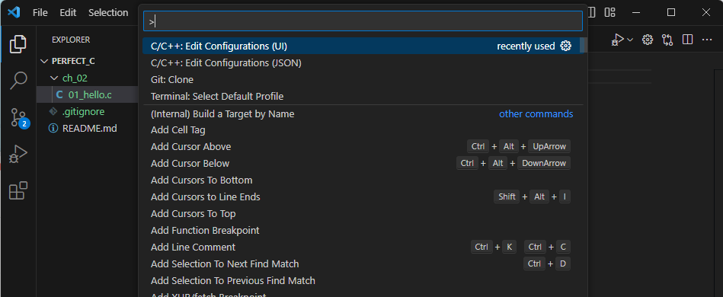723x297 pixels.
Task: Click the info icon next to README.md
Action: (53, 128)
